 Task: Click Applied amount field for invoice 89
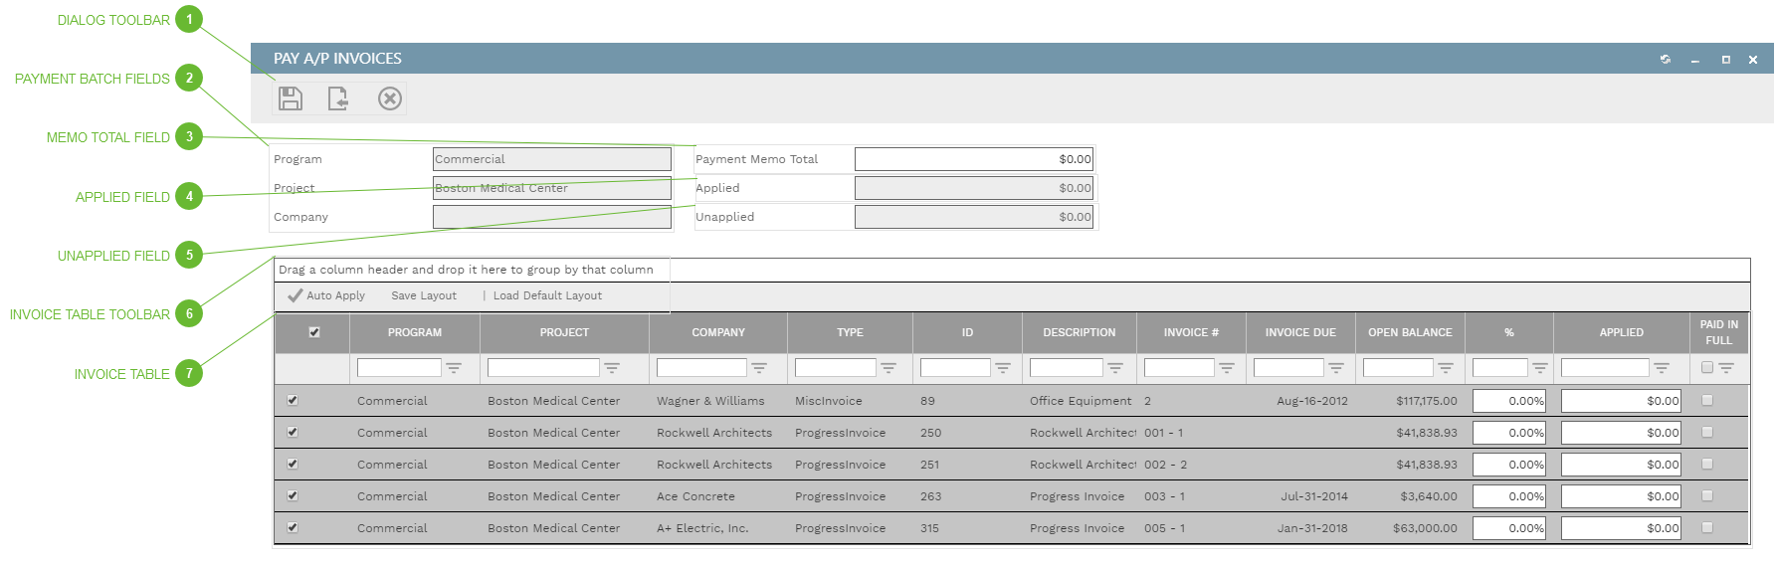tap(1621, 401)
